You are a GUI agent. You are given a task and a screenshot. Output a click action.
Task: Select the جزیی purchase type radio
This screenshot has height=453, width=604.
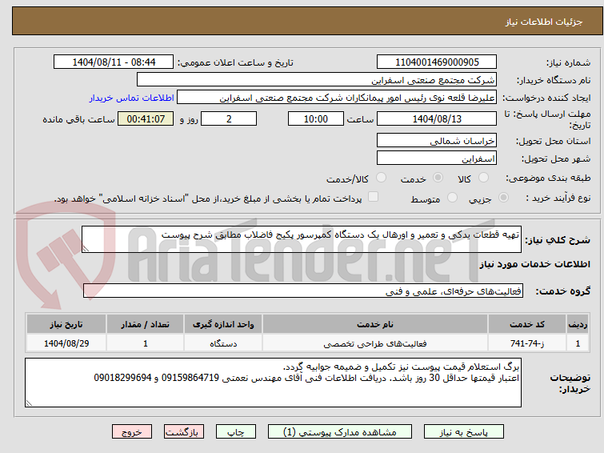coord(503,198)
